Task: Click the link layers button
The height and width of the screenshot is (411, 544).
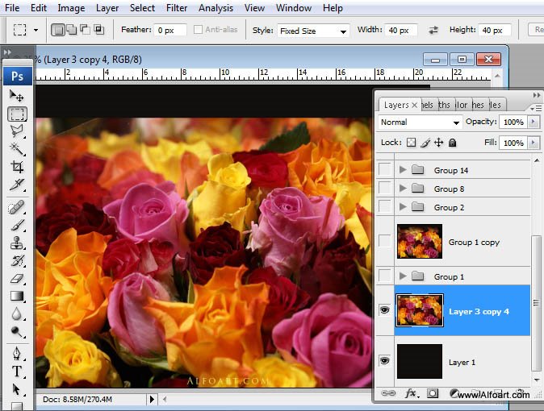Action: 388,394
